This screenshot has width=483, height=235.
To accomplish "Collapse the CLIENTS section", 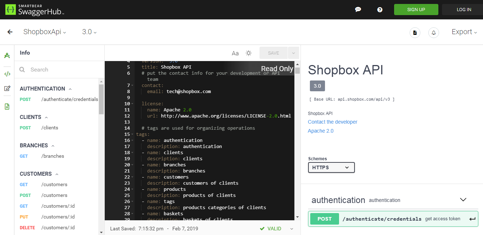I will coord(46,117).
